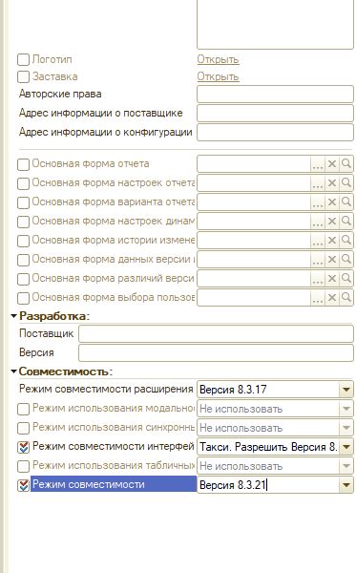356x573 pixels.
Task: Clear the Основная форма варианта отчета field
Action: point(331,202)
